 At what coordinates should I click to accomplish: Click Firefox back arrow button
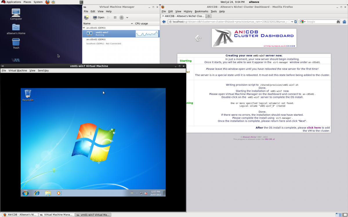164,22
